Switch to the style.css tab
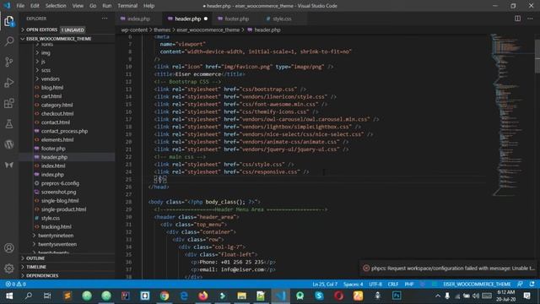 [x=282, y=19]
